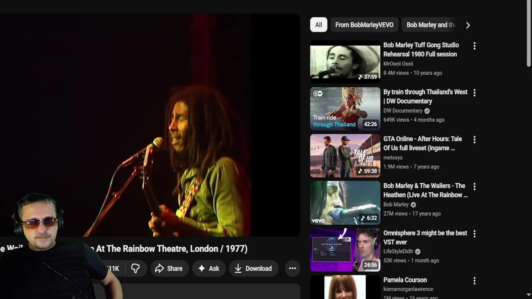Click the 649K views • 4 months ago text
Screen dimensions: 532x299
414,120
